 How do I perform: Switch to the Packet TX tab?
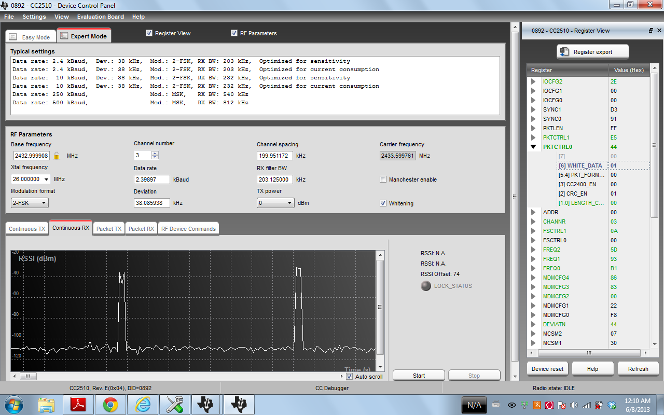pos(109,229)
